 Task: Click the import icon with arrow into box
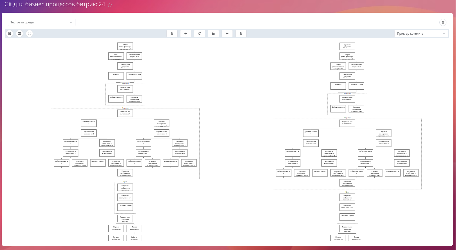(10, 34)
